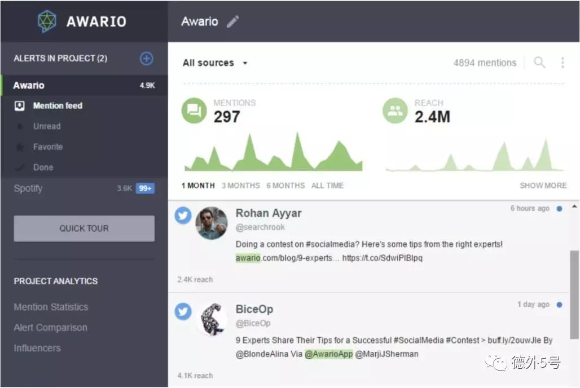This screenshot has width=580, height=388.
Task: Toggle read status dot on Rohan Ayyar mention
Action: click(559, 209)
